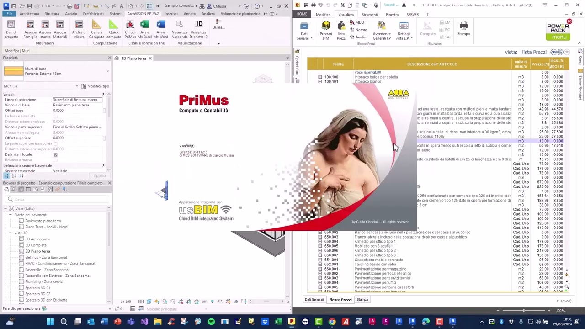Click the HOME button in PriMus
Image resolution: width=585 pixels, height=329 pixels.
point(302,14)
